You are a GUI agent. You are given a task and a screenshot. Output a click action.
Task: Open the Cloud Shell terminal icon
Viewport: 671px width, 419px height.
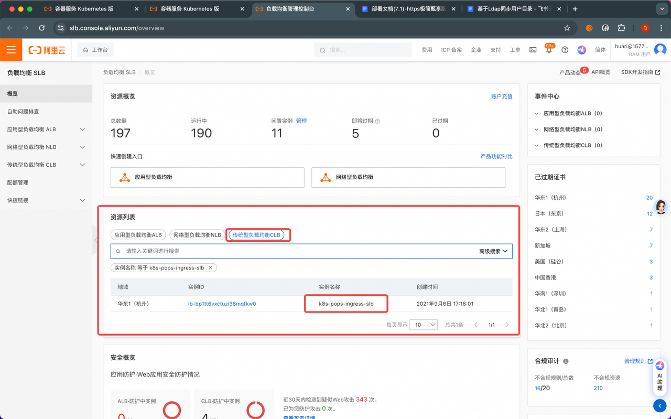pos(533,50)
